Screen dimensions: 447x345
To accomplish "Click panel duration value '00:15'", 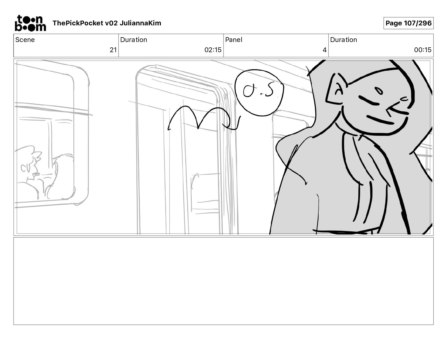I will [x=423, y=50].
